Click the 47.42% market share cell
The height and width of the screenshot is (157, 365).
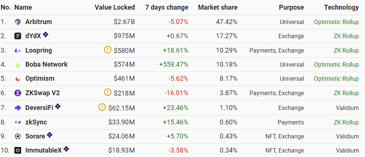click(227, 22)
